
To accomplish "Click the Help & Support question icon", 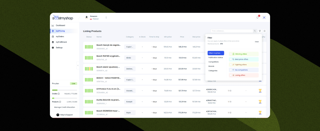I will 58,115.
